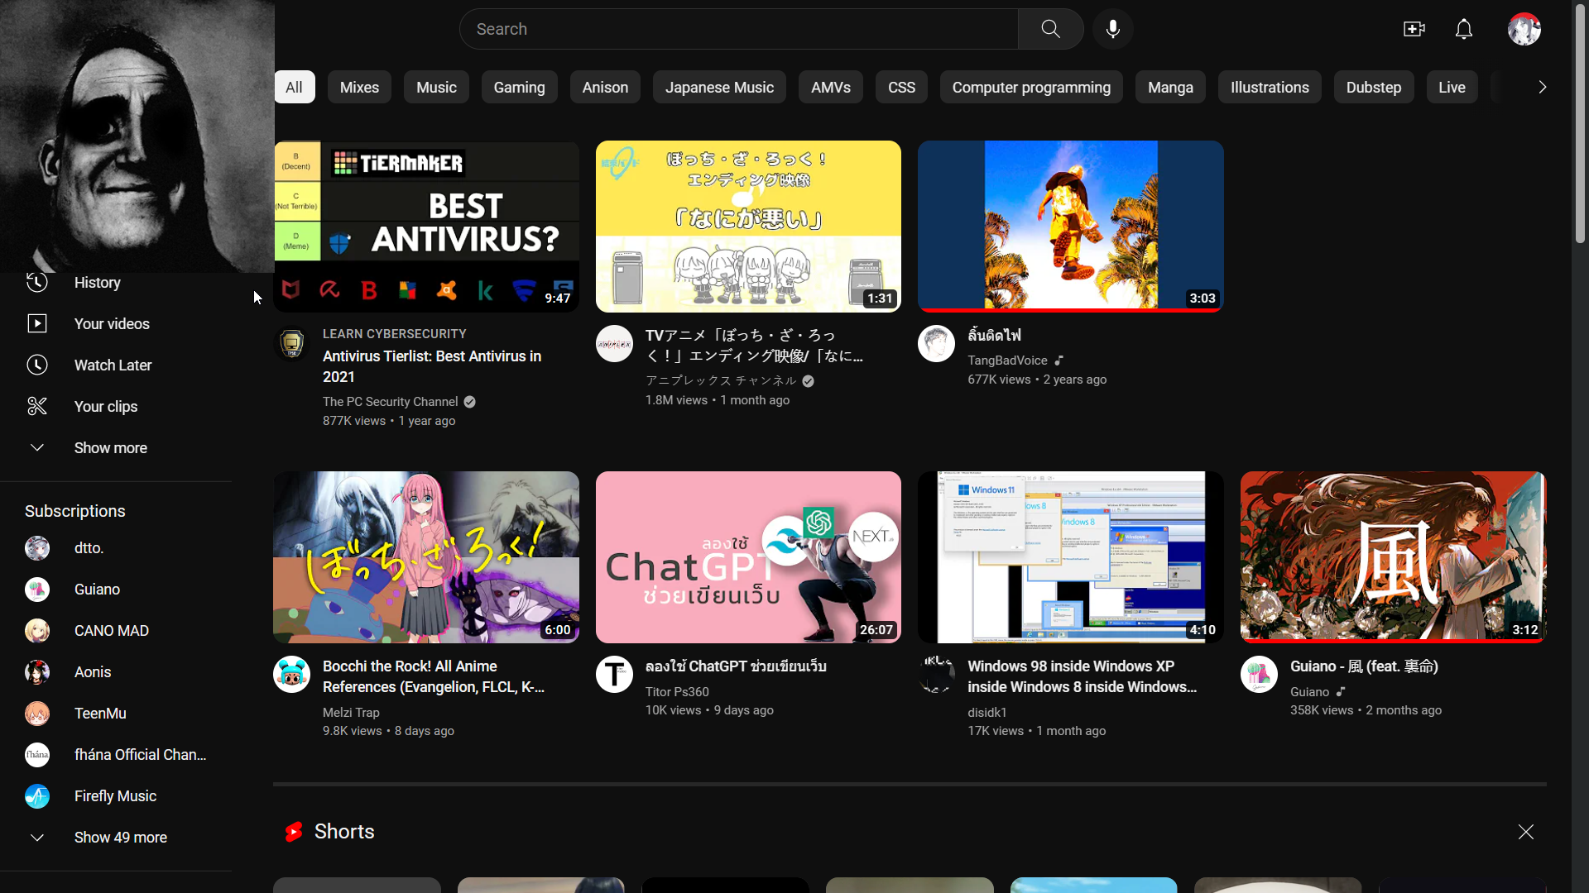Activate voice search microphone
The height and width of the screenshot is (893, 1589).
1112,29
